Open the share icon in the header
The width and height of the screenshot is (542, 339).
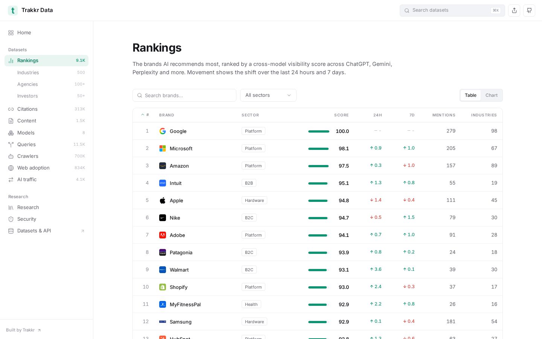click(x=514, y=11)
